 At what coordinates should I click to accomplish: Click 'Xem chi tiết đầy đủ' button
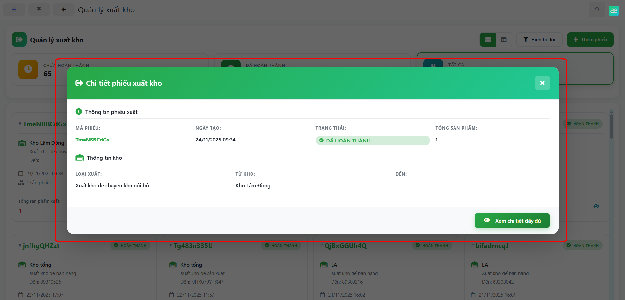512,221
